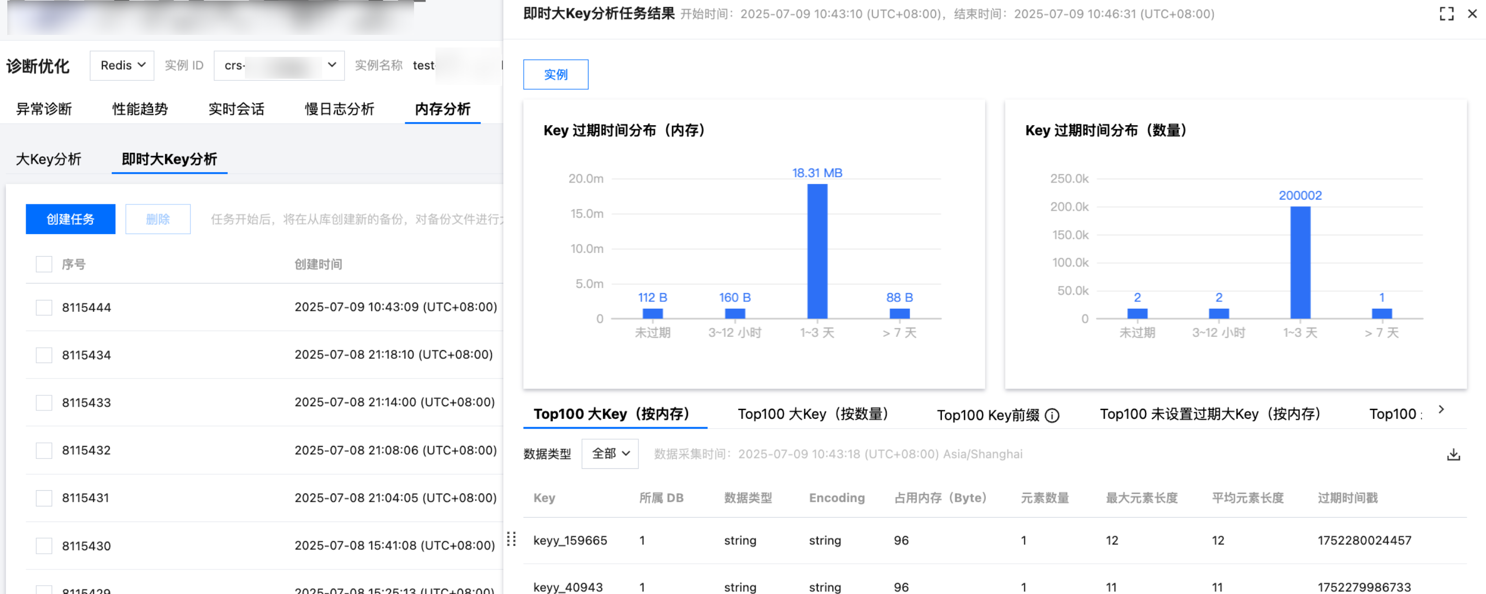Switch to 慢日志分析 tab
Image resolution: width=1486 pixels, height=594 pixels.
340,109
